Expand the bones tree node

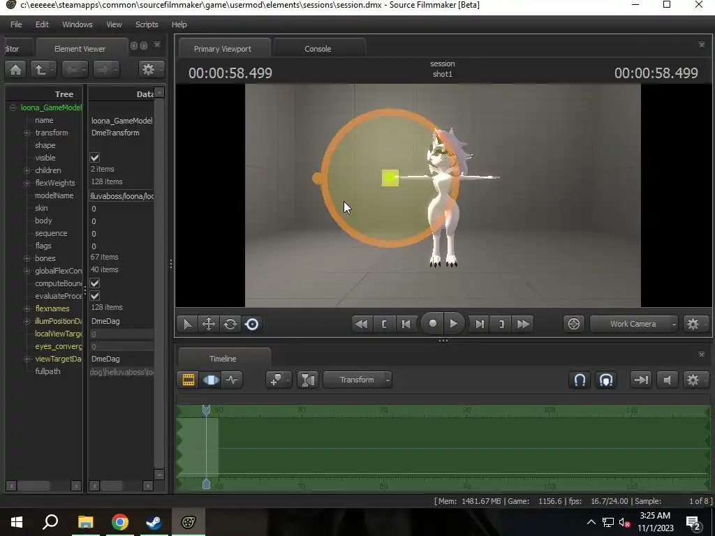tap(27, 258)
